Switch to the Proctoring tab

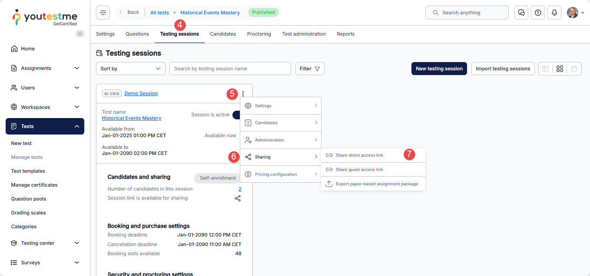click(259, 34)
